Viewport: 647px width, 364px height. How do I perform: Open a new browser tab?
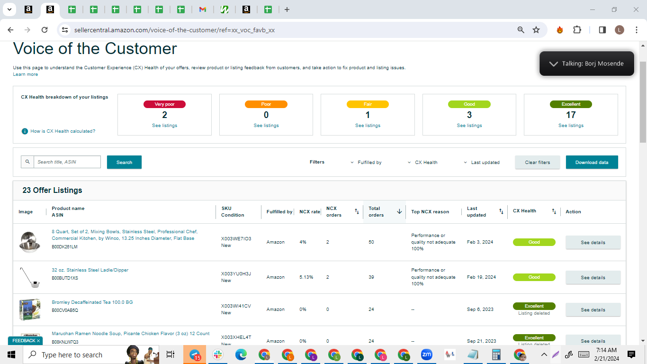(x=287, y=9)
